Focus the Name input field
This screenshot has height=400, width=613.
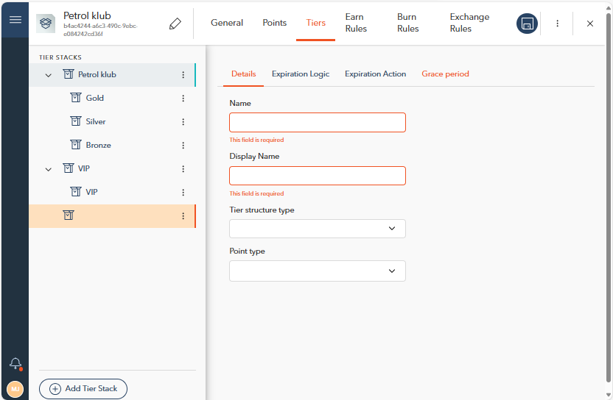click(318, 123)
